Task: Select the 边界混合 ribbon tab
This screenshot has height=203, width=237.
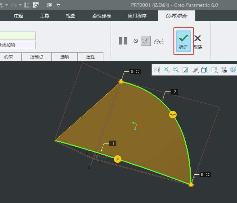Action: coord(177,16)
